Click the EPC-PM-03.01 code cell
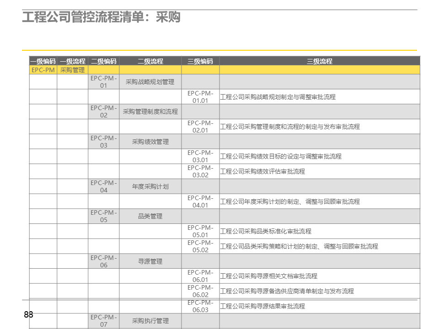 tap(200, 156)
